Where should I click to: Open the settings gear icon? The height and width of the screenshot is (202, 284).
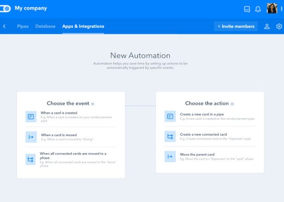[279, 26]
